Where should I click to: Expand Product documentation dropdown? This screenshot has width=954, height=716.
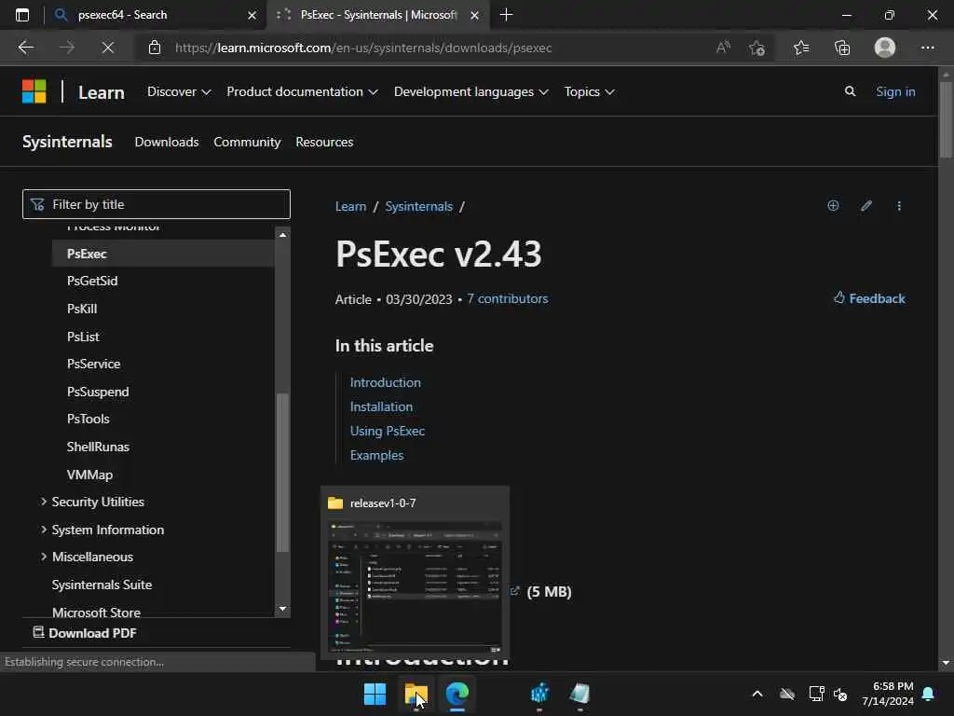pyautogui.click(x=302, y=91)
